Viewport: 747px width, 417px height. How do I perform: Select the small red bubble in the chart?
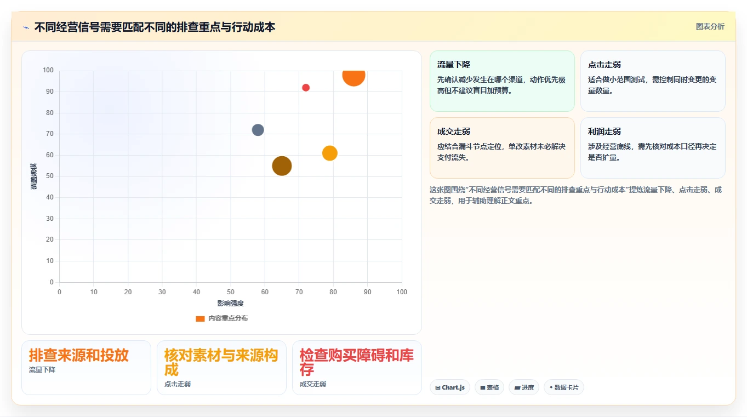click(x=306, y=88)
